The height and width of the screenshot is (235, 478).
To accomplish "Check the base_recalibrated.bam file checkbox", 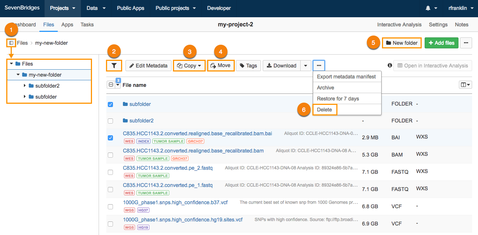I will 110,155.
